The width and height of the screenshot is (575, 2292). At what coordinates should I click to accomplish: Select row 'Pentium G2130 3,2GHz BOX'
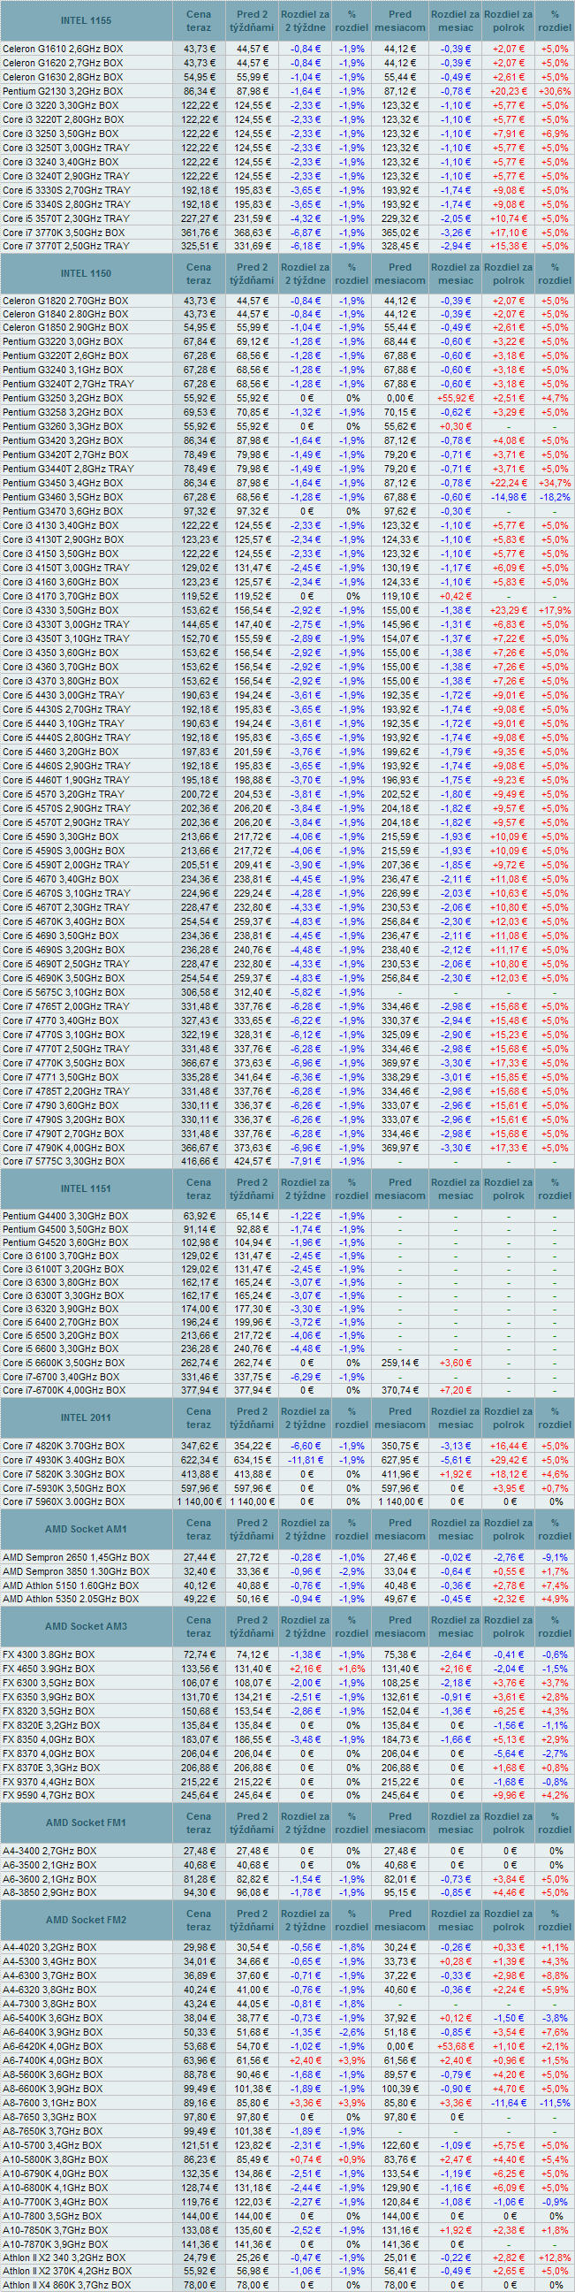[x=287, y=91]
